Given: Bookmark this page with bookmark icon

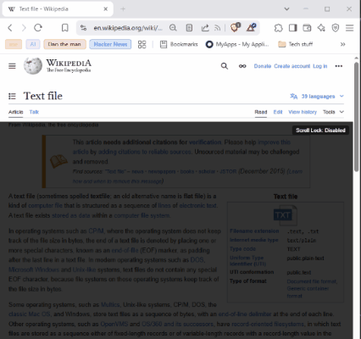Looking at the screenshot, I should pyautogui.click(x=65, y=28).
